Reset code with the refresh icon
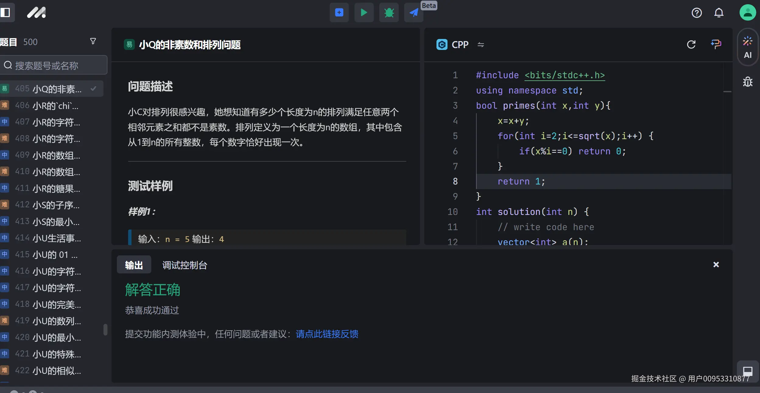This screenshot has width=760, height=393. pyautogui.click(x=691, y=44)
